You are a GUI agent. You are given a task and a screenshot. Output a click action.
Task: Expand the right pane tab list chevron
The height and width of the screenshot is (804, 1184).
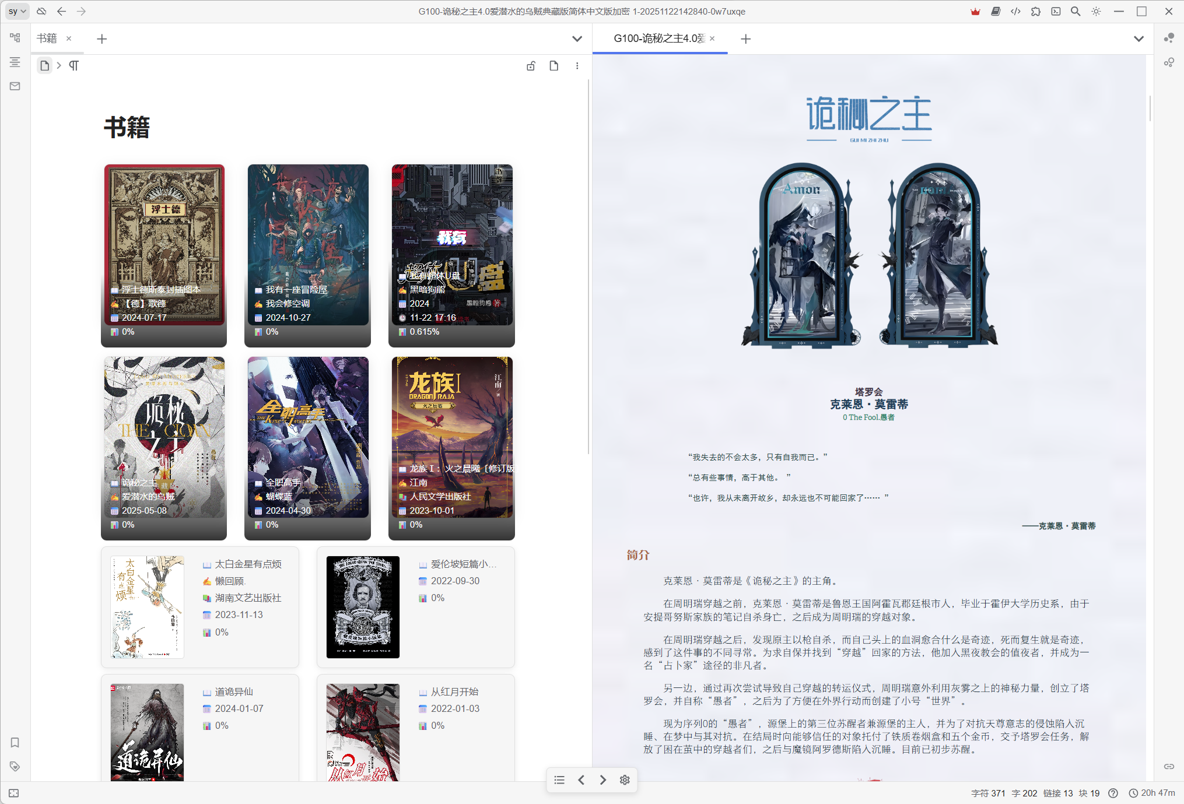coord(1139,38)
